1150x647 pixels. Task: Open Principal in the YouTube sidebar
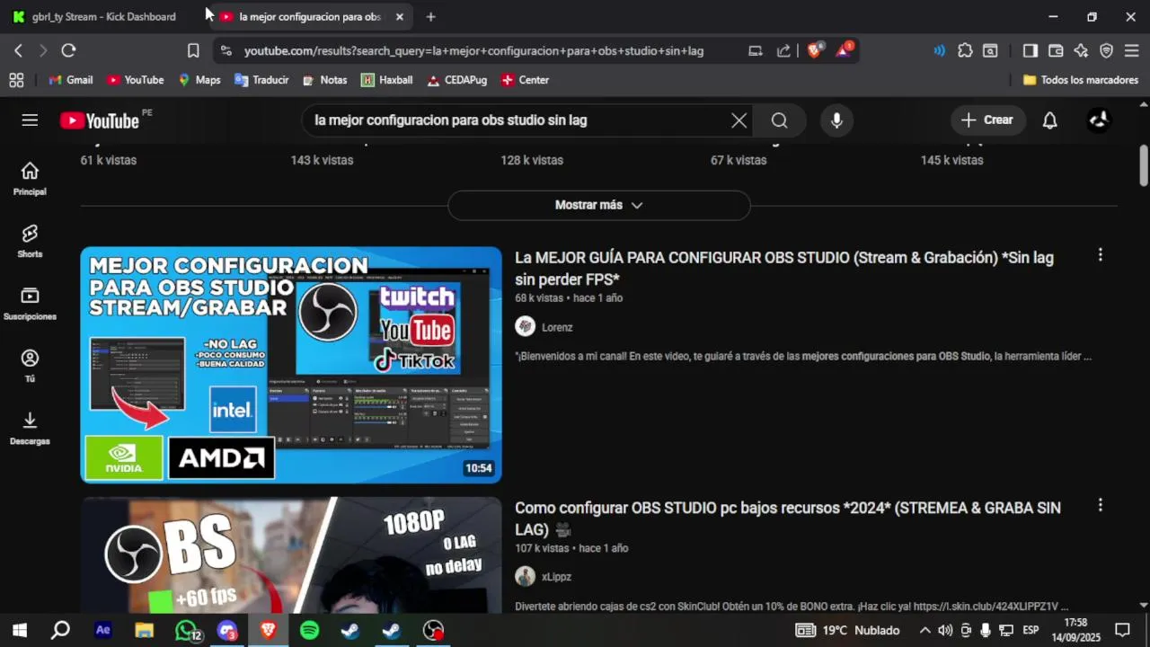[x=30, y=178]
